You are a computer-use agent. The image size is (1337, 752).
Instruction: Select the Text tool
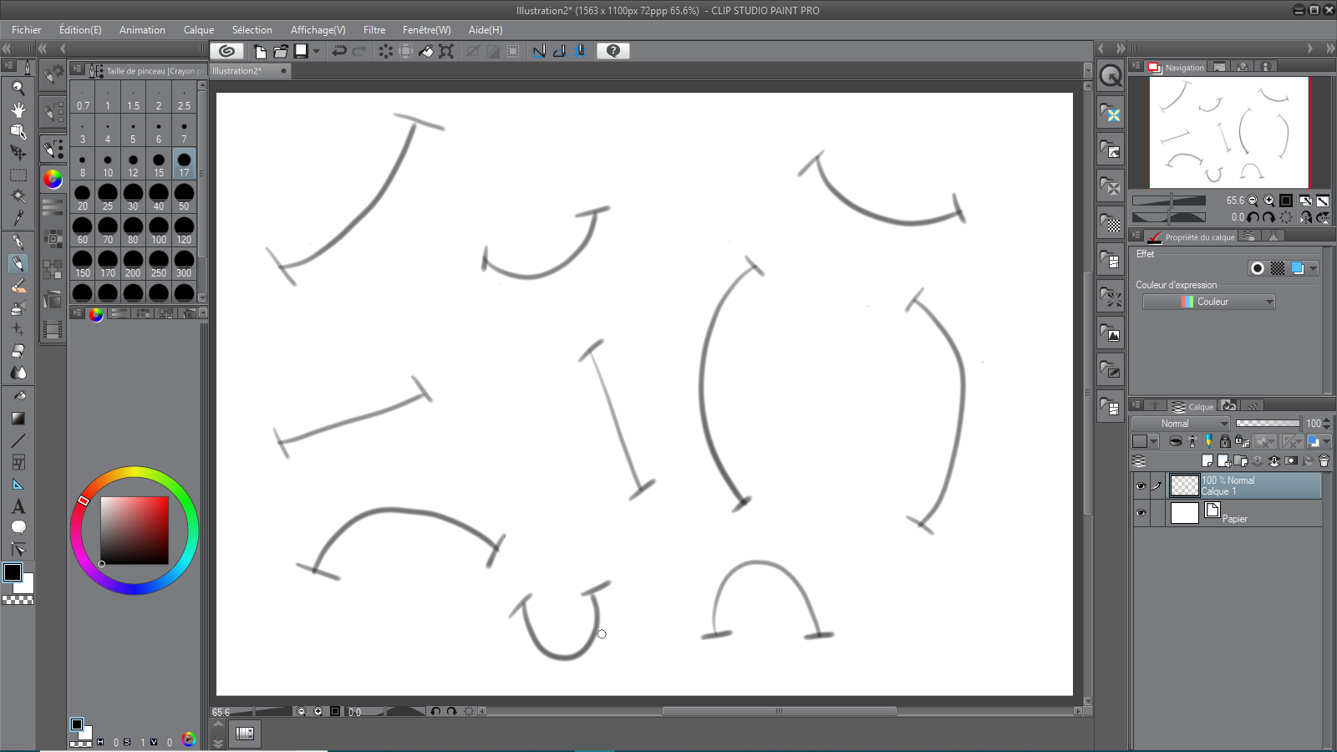point(18,507)
